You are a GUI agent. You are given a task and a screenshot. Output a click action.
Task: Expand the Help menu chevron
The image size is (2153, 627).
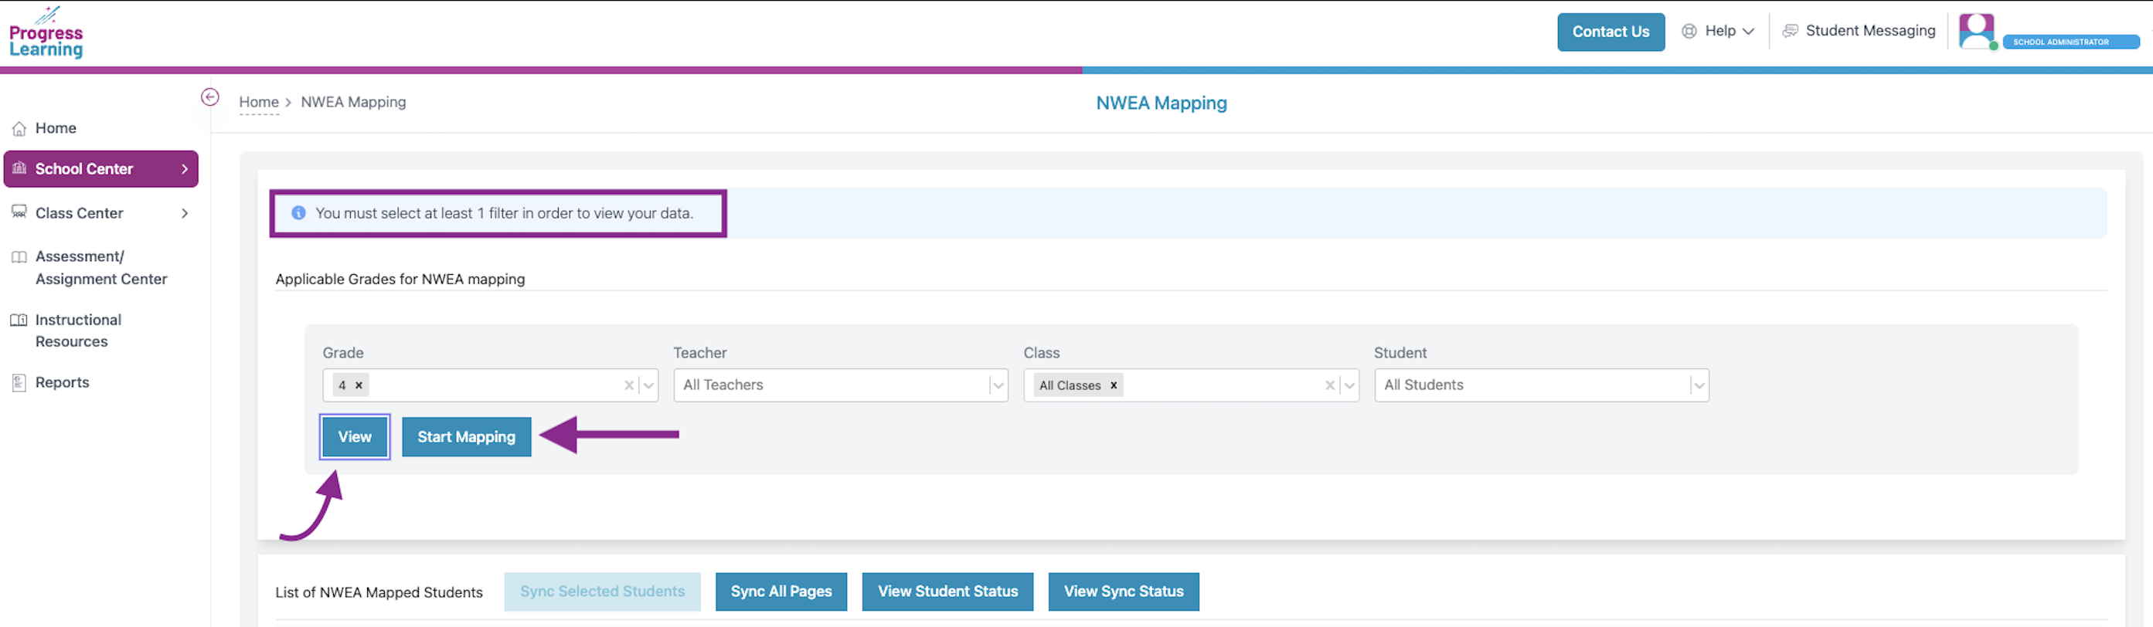coord(1749,32)
